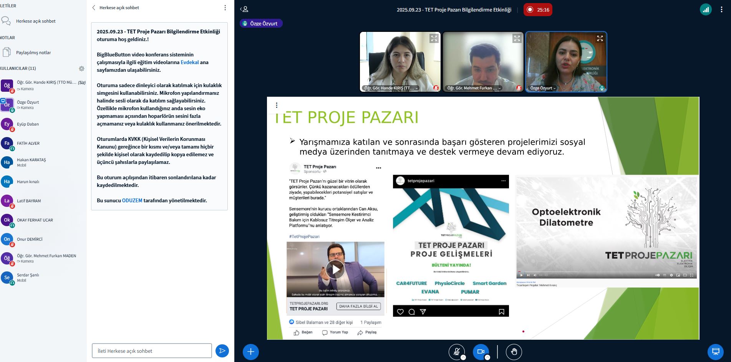731x362 pixels.
Task: Click Serdar Şanlı avatar
Action: pos(7,278)
